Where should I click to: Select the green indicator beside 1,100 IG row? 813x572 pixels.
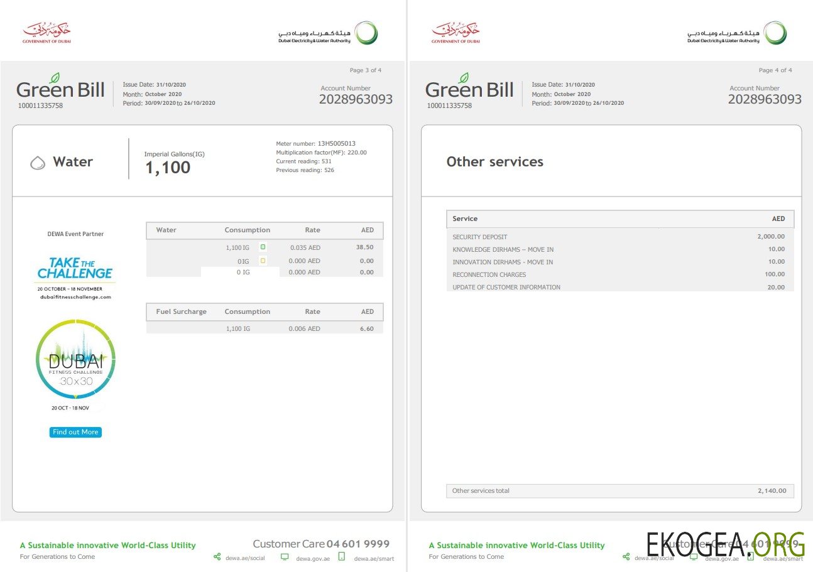[263, 247]
